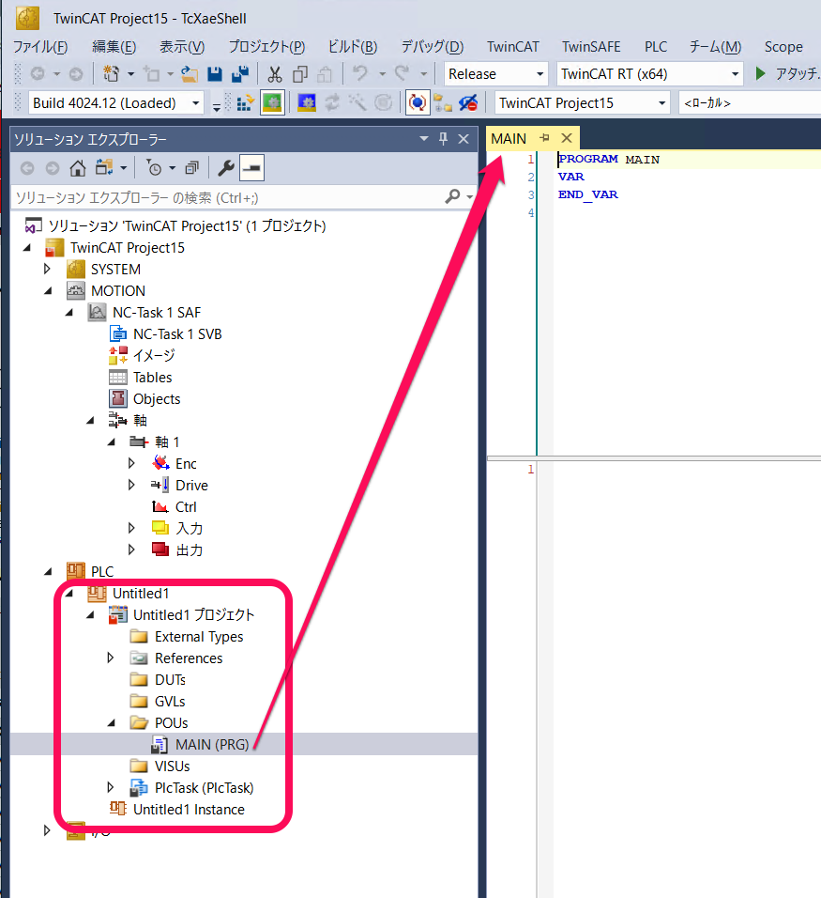Cut selection with the scissors icon
The height and width of the screenshot is (898, 821).
pyautogui.click(x=275, y=74)
